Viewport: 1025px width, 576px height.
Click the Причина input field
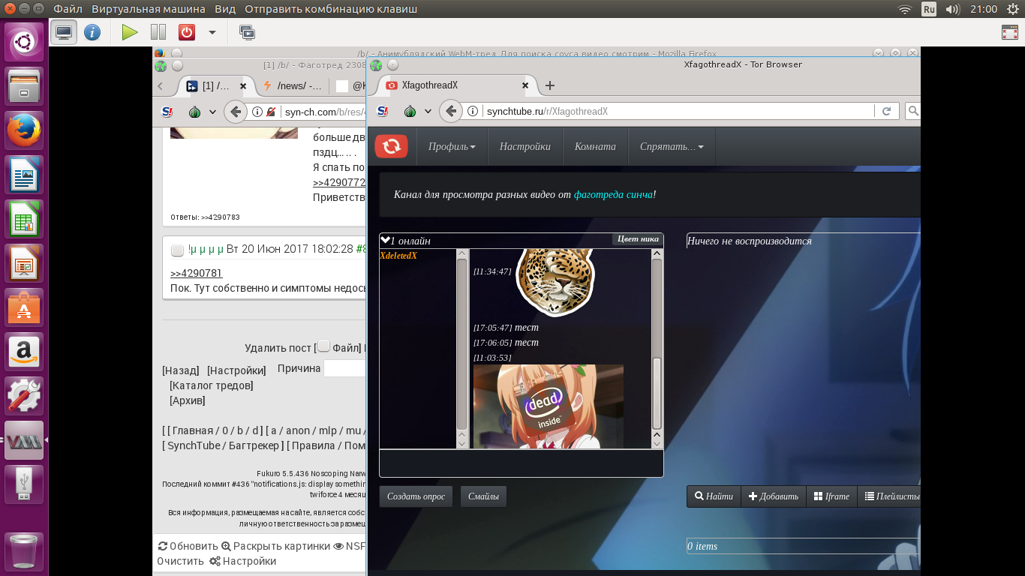click(x=345, y=368)
